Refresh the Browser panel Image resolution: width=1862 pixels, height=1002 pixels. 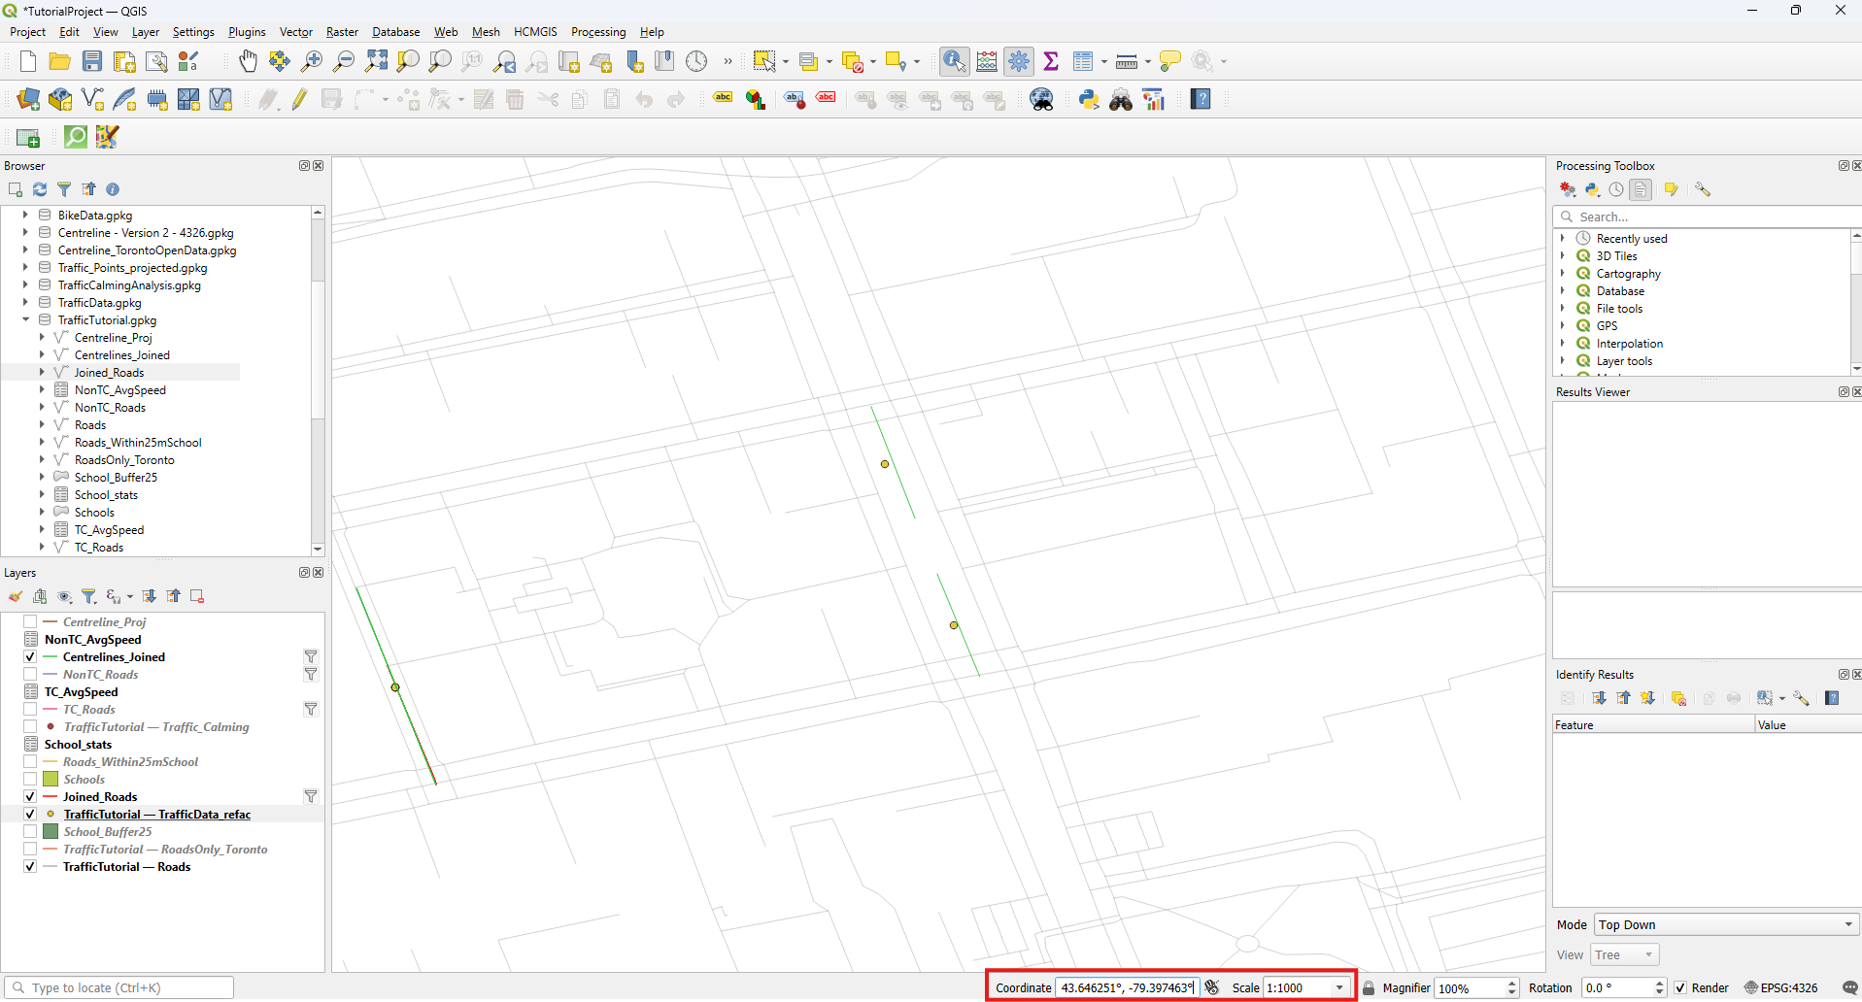point(40,189)
